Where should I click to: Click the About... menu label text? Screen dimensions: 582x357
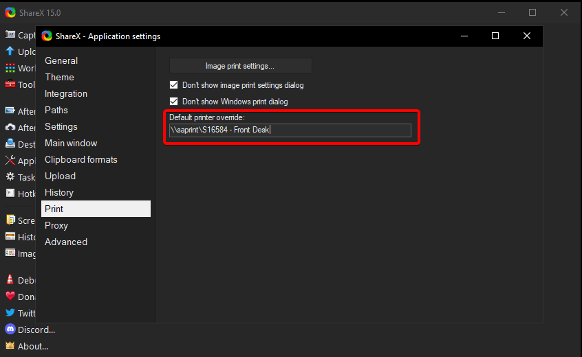point(33,346)
